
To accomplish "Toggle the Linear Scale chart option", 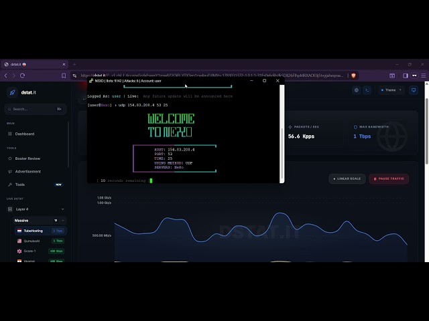I will point(347,179).
